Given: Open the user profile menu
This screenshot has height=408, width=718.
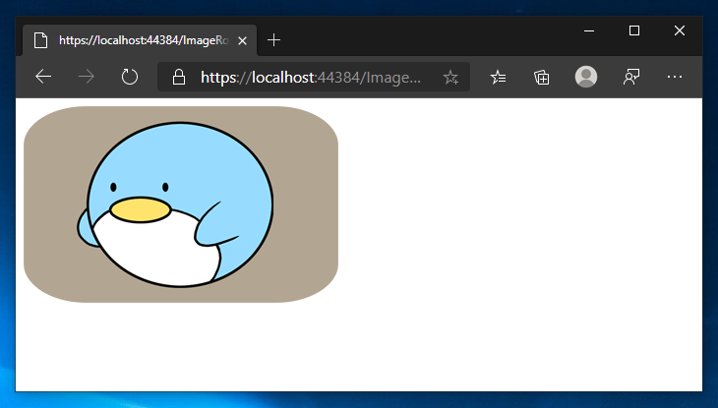Looking at the screenshot, I should pos(586,77).
